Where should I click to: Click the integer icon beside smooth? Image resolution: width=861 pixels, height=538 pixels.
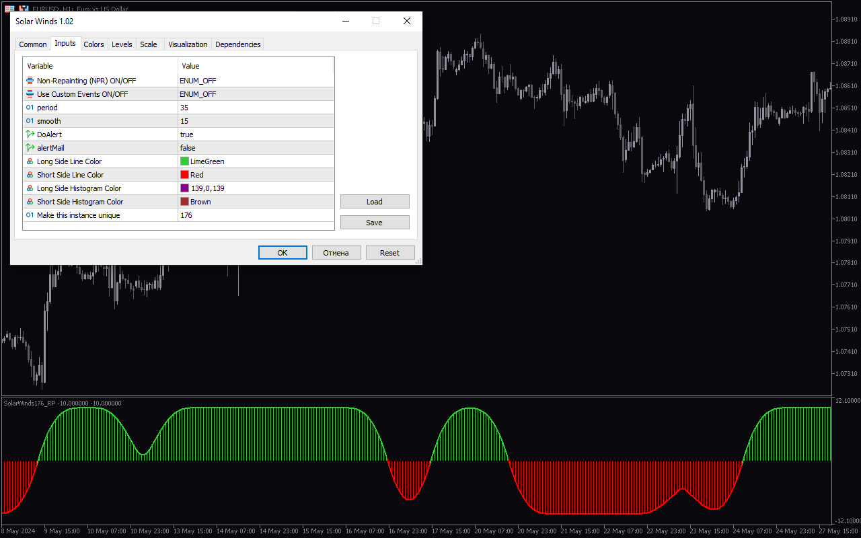[x=30, y=121]
